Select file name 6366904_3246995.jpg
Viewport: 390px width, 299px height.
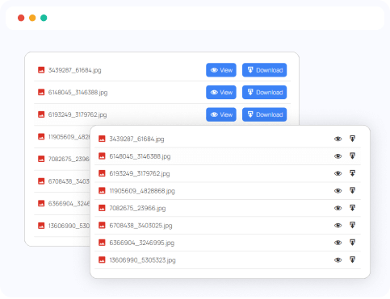pos(141,243)
